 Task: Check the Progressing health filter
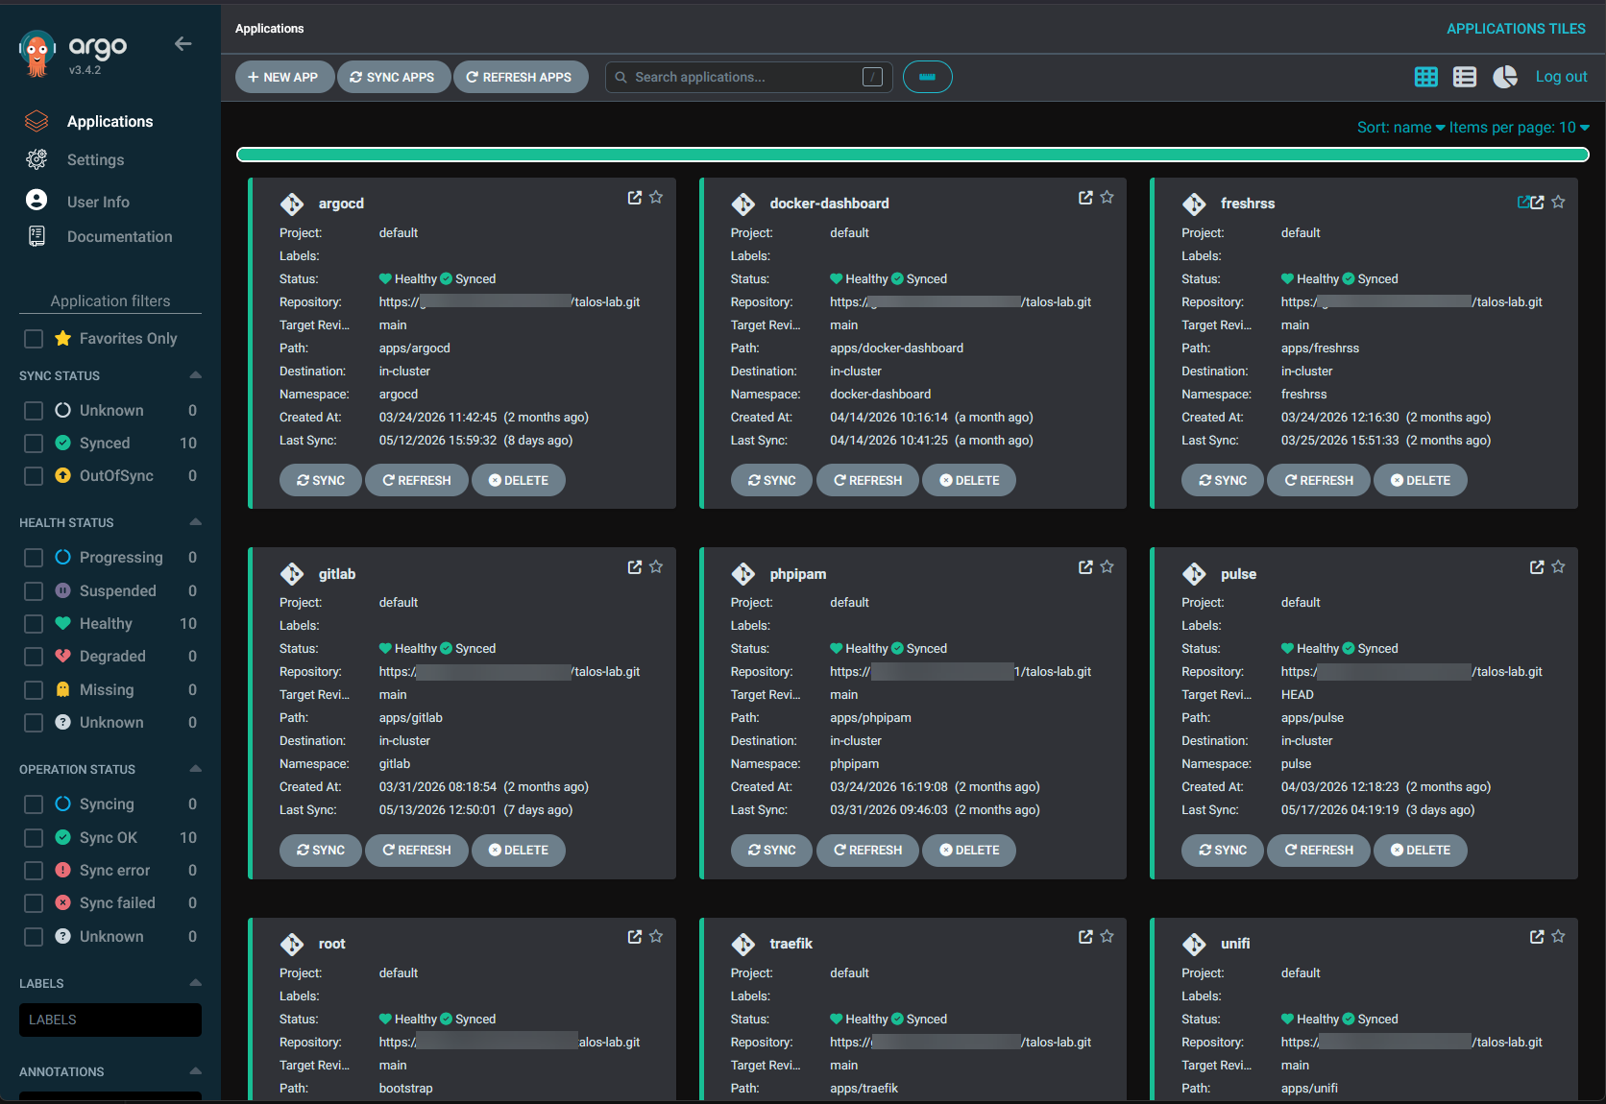point(34,558)
